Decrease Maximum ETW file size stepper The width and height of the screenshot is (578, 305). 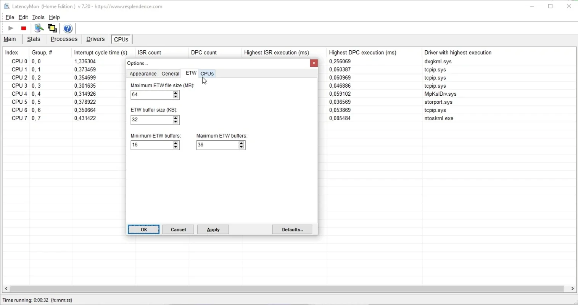click(x=175, y=96)
